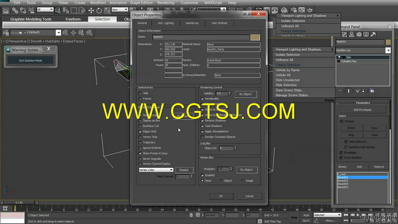Click the Edit Envelopes button
Viewport: 398px width, 224px height.
pos(363,110)
